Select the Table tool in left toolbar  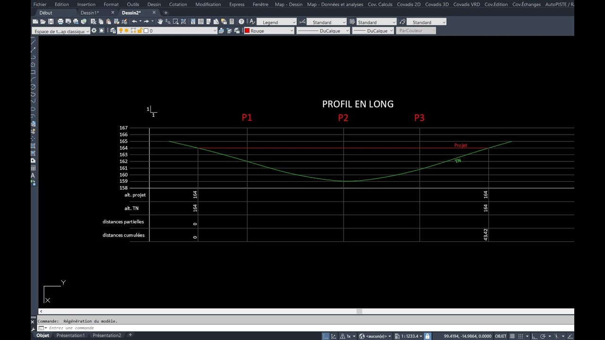[x=33, y=168]
